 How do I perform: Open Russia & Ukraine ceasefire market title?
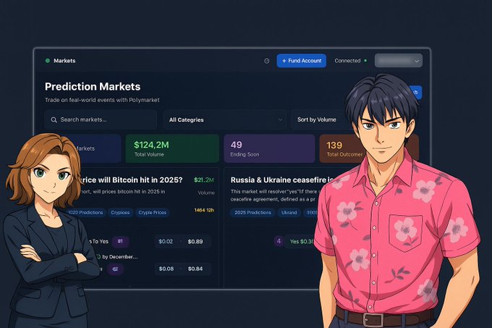(281, 180)
